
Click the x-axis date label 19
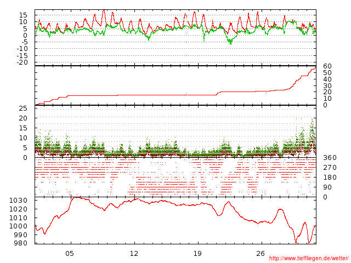[x=197, y=254]
